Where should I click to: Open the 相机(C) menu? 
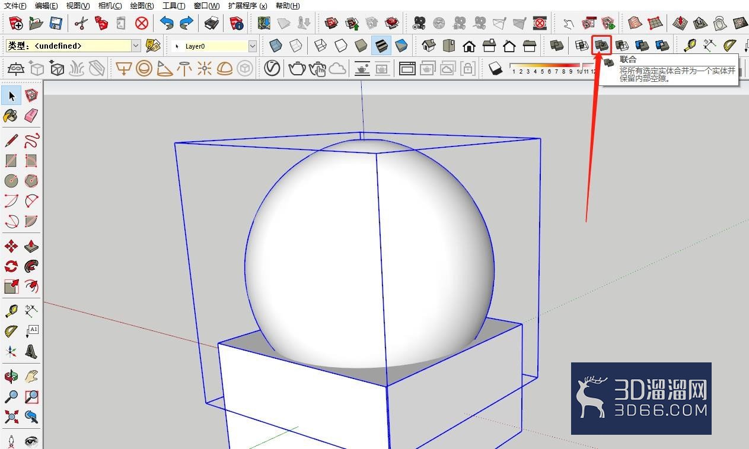pyautogui.click(x=110, y=5)
